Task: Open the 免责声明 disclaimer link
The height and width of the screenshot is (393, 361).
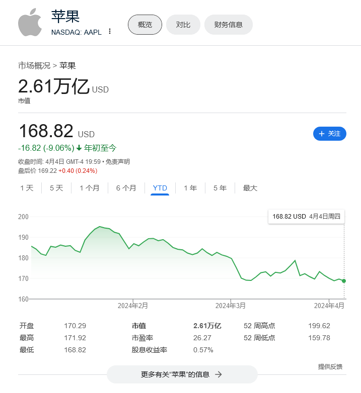Action: click(x=117, y=162)
